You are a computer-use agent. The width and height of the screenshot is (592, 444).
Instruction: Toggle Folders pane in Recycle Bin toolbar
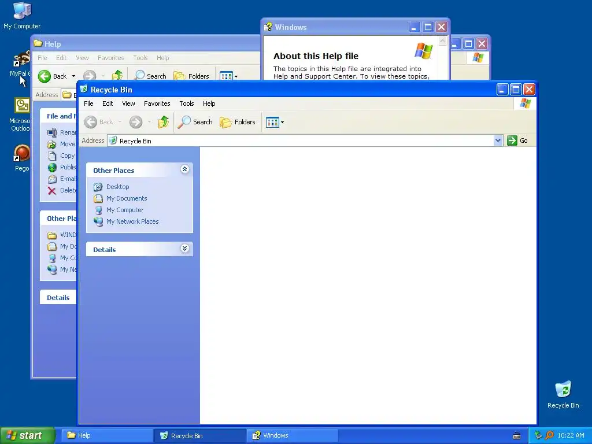pos(238,122)
